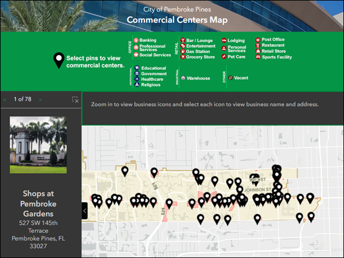
Task: Select the map pin next to the 824 label
Action: point(169,203)
